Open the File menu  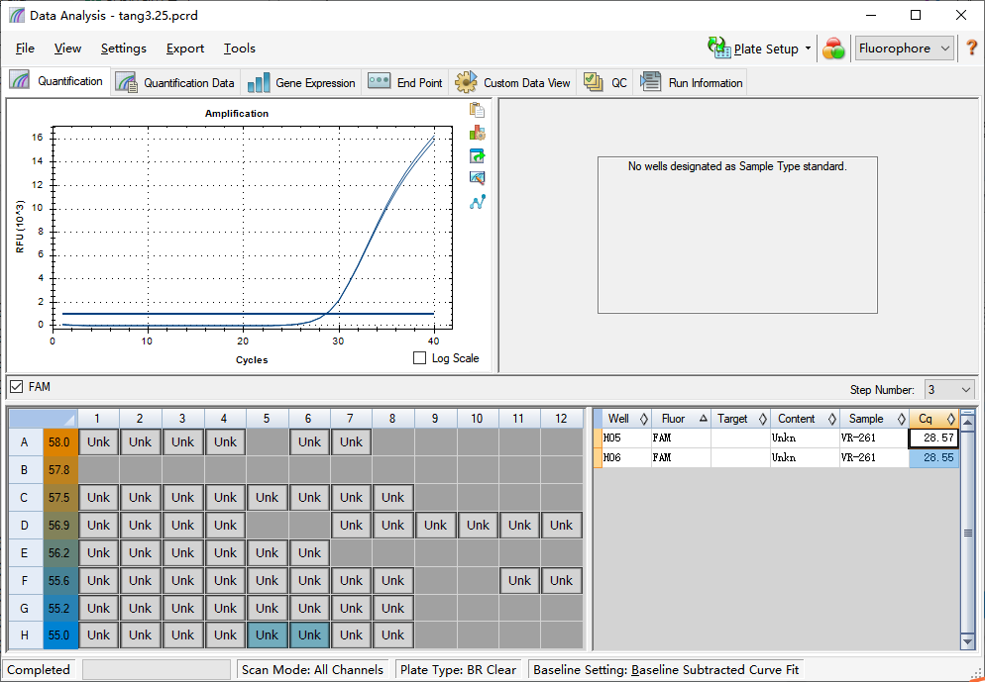(x=25, y=49)
